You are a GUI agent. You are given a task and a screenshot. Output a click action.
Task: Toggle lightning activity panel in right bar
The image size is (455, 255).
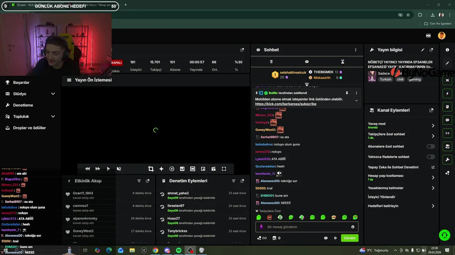point(448,94)
